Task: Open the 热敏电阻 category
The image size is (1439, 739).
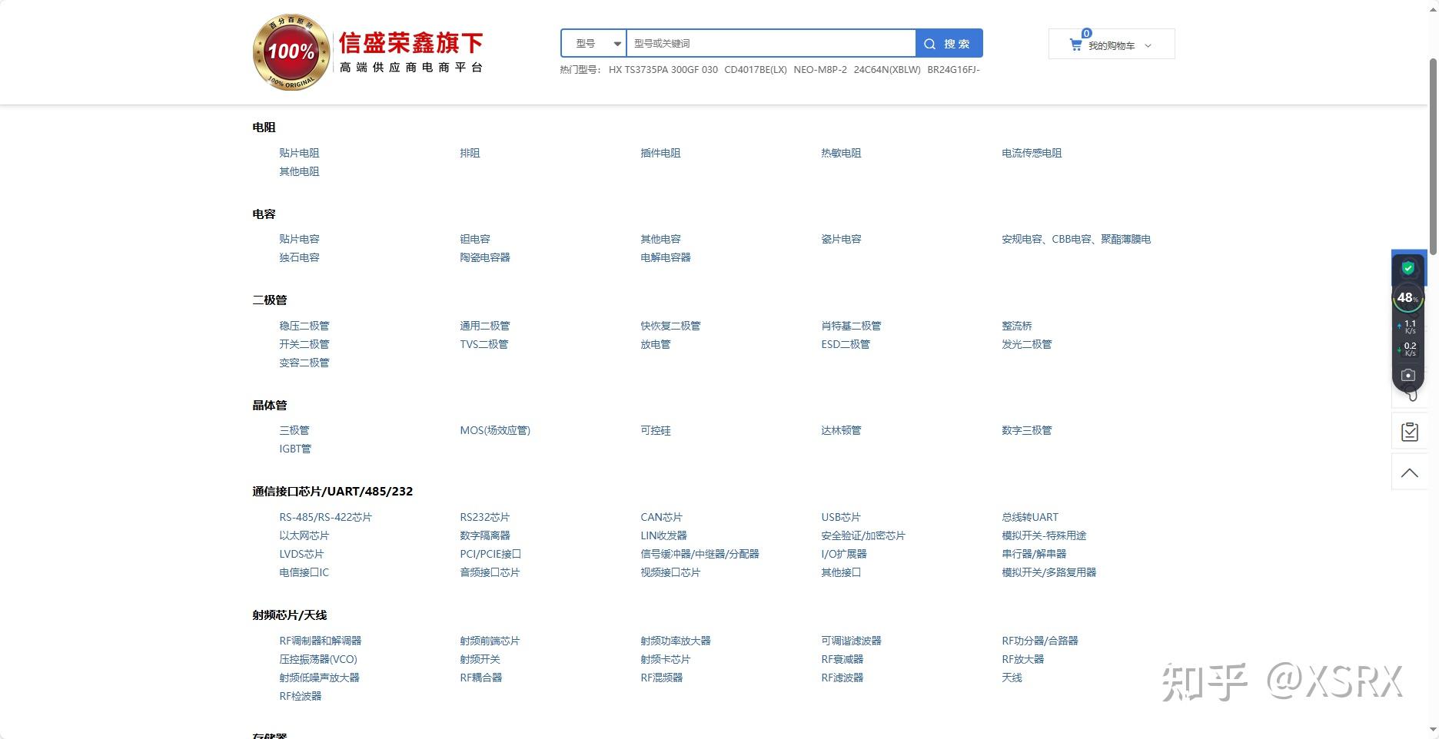Action: (841, 153)
